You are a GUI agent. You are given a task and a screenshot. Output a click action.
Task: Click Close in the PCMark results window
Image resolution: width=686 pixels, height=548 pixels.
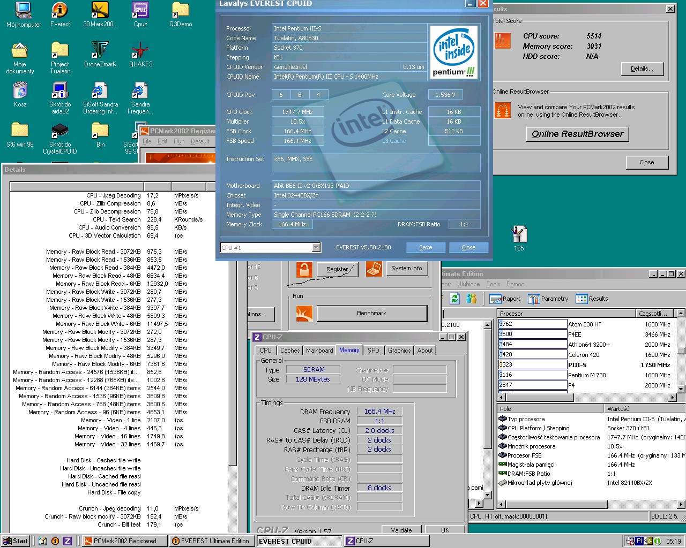tap(646, 162)
